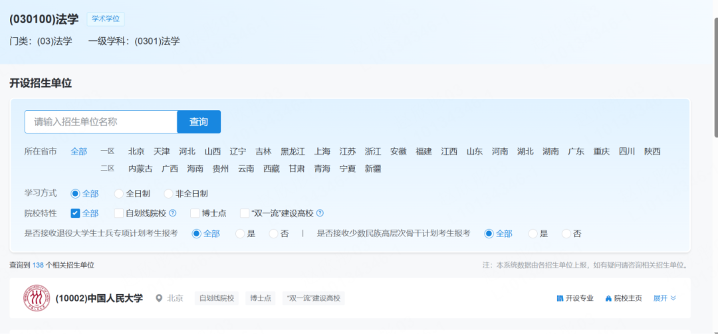718x334 pixels.
Task: Select 否 for 少数民族高层次骨干计划
Action: tap(566, 234)
